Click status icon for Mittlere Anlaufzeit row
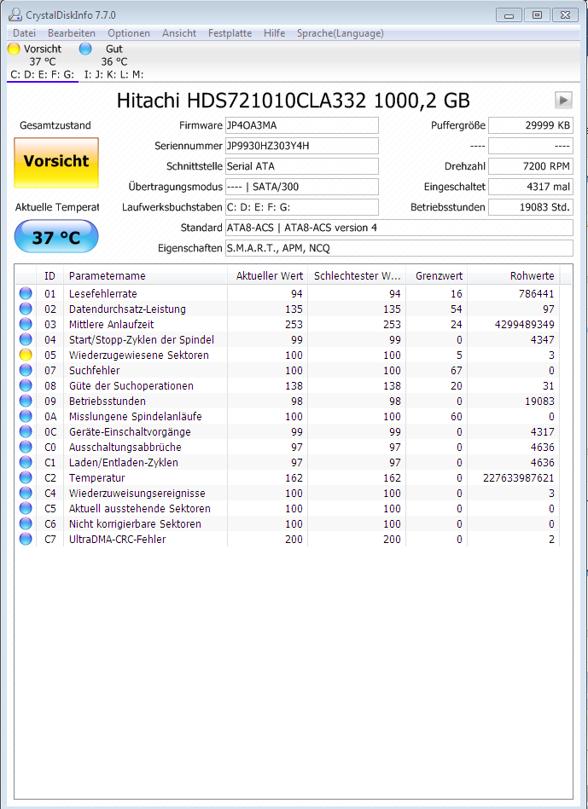 26,325
